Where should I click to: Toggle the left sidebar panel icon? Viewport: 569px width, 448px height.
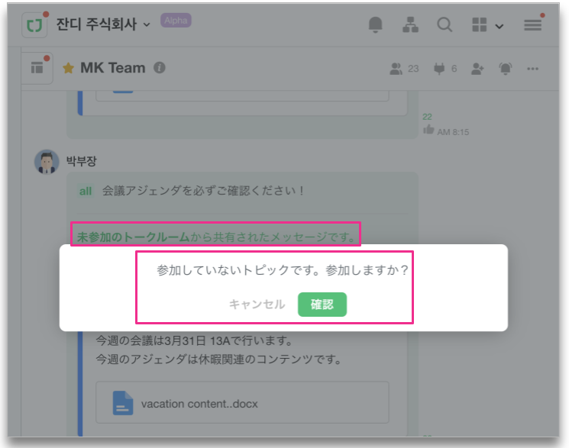37,68
